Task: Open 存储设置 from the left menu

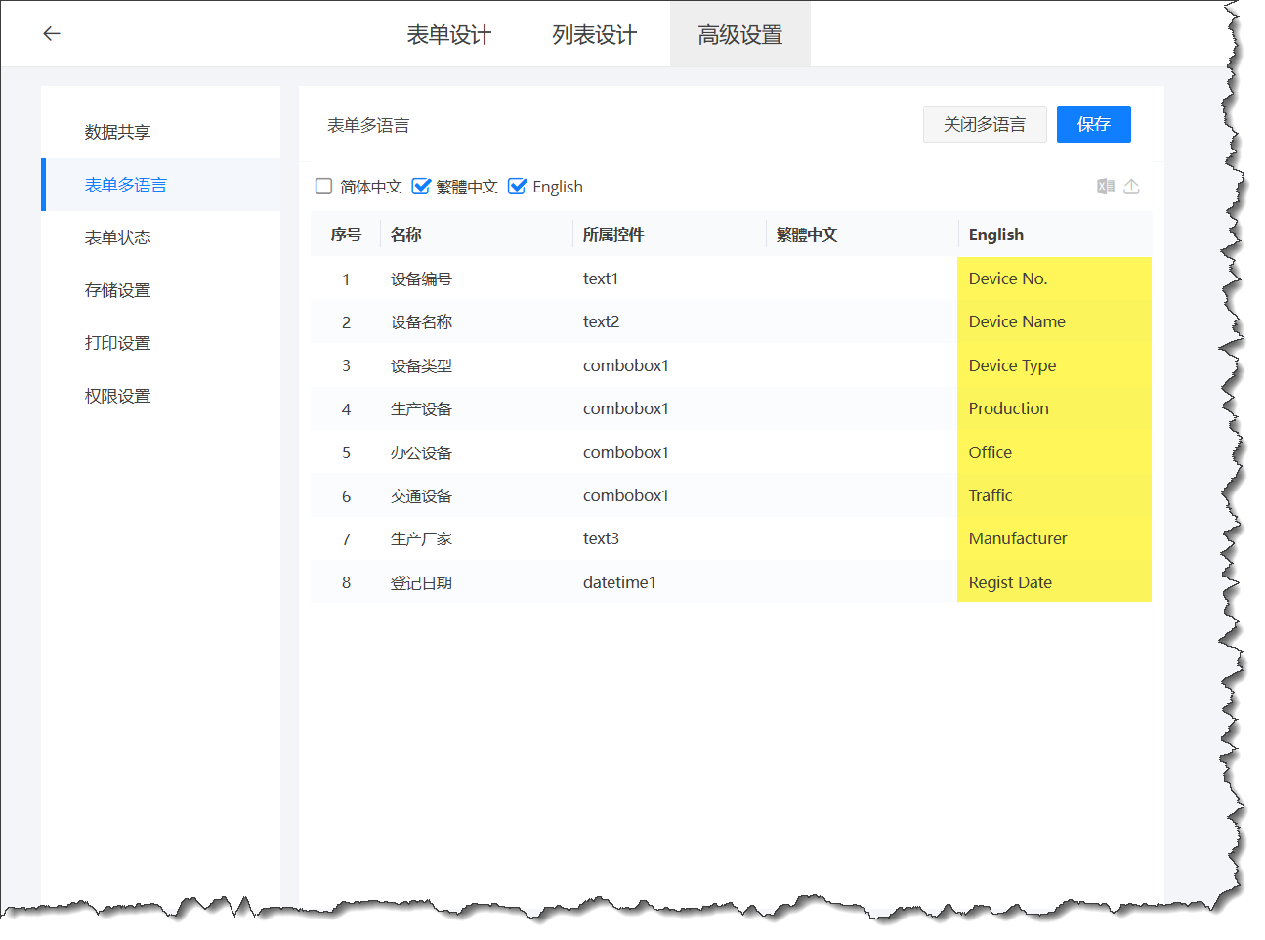Action: pyautogui.click(x=117, y=290)
